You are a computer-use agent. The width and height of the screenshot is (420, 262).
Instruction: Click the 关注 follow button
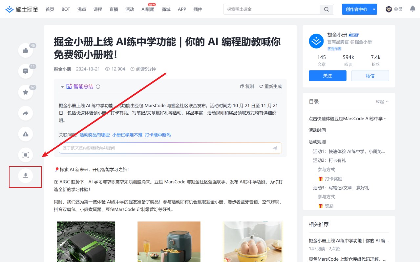(x=327, y=76)
